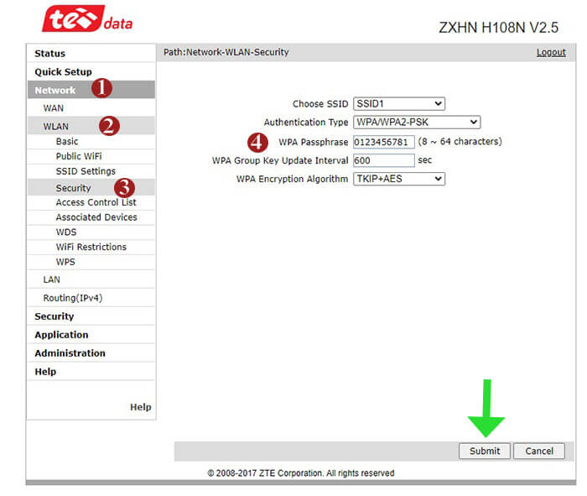The height and width of the screenshot is (496, 587).
Task: Open the Administration menu section
Action: coord(70,353)
